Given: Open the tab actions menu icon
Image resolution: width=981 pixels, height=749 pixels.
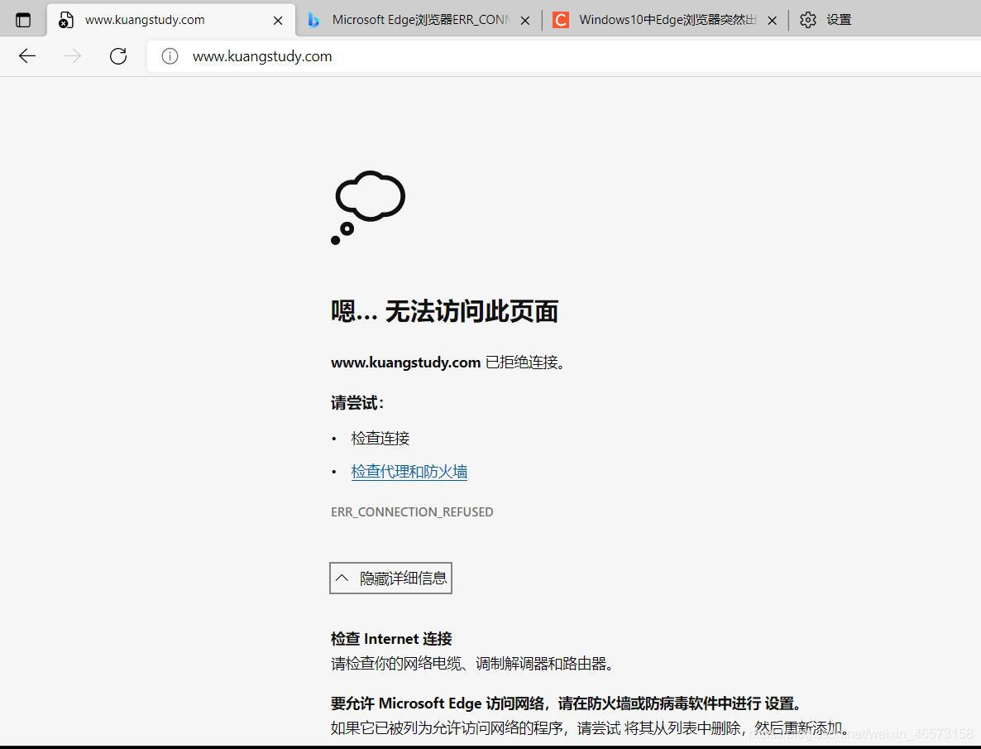Looking at the screenshot, I should 23,20.
